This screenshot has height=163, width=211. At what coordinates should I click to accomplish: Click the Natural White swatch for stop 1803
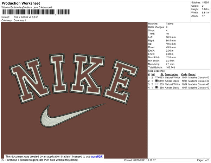(x=156, y=84)
